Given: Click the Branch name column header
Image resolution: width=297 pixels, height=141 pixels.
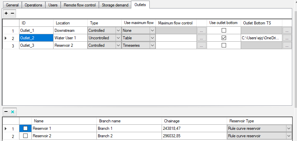Looking at the screenshot, I should coord(129,121).
